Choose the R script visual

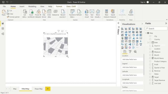click(x=141, y=41)
